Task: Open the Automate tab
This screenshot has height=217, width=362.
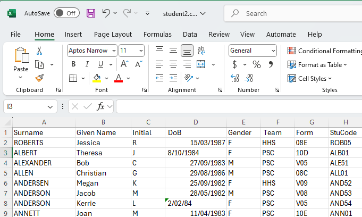Action: click(x=281, y=35)
